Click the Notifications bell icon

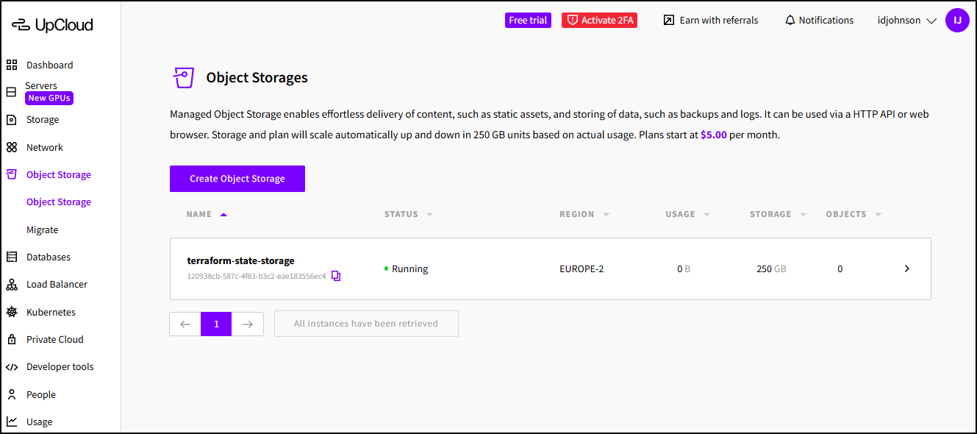click(x=790, y=21)
